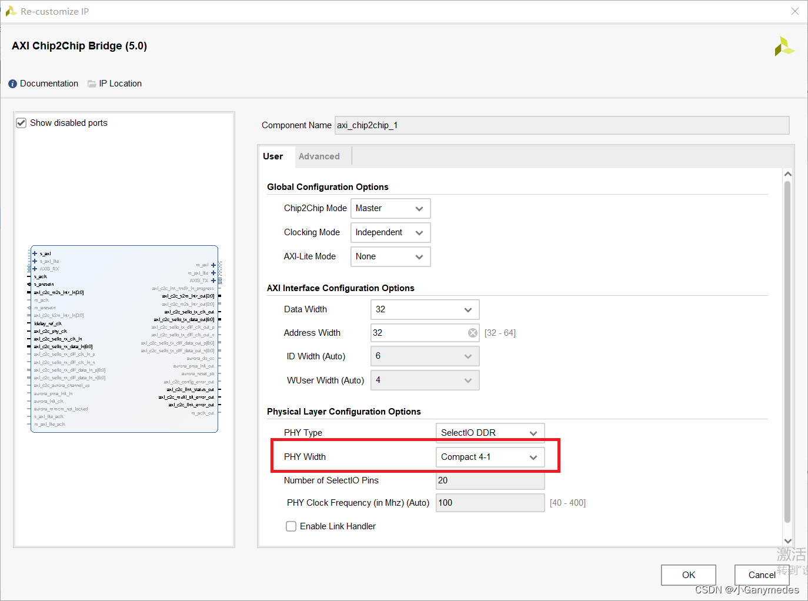
Task: Open the PHY Type dropdown
Action: pyautogui.click(x=490, y=433)
